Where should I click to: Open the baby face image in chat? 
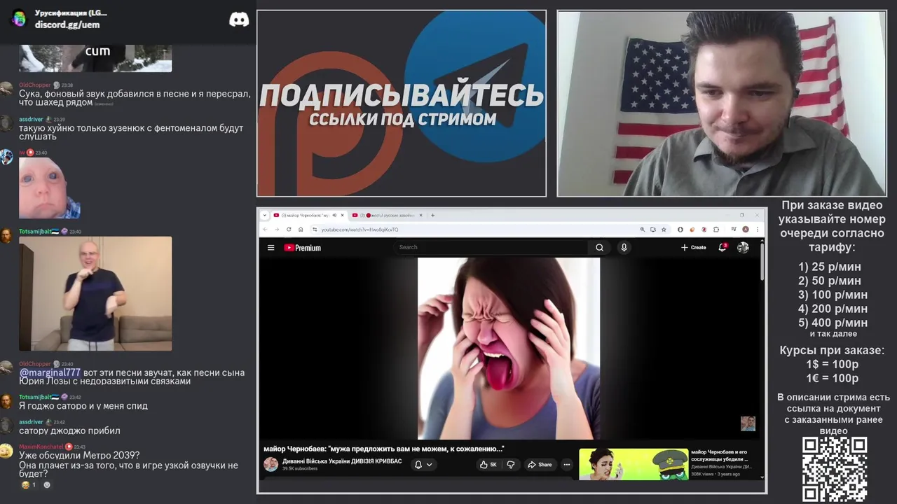(x=50, y=188)
